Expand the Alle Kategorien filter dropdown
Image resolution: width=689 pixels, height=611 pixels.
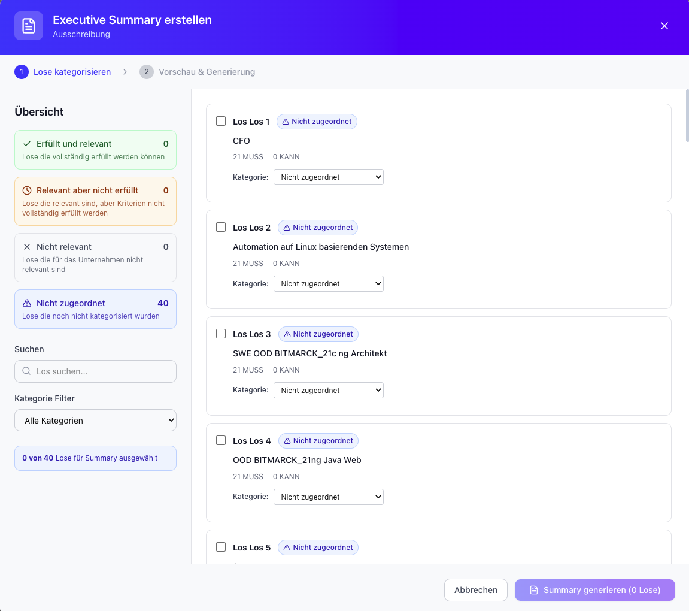point(95,421)
